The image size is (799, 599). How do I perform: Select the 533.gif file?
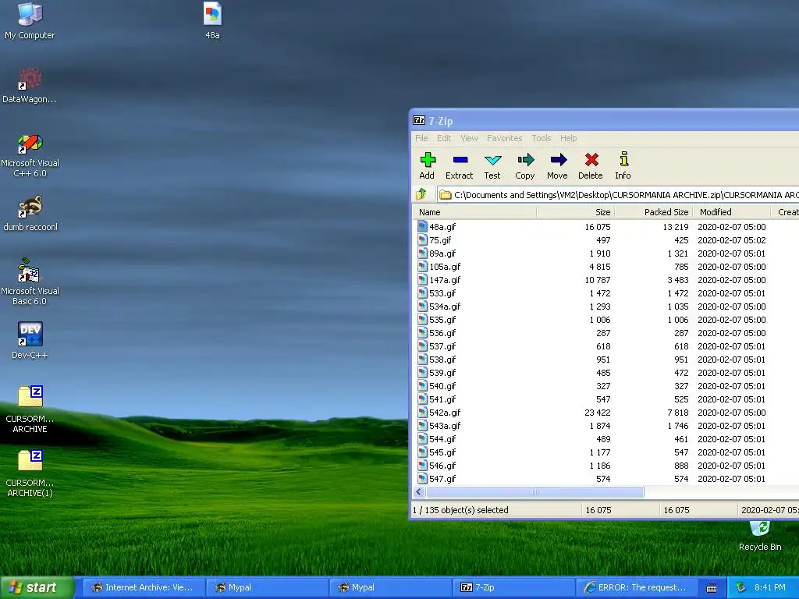click(442, 293)
